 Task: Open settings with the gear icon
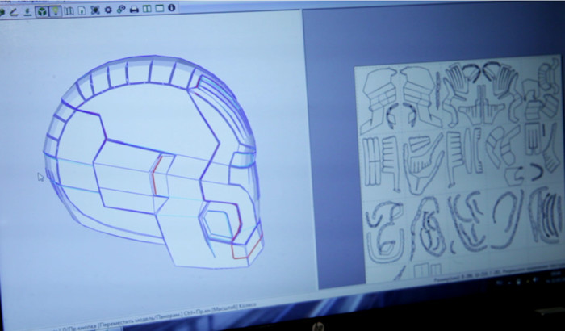pyautogui.click(x=108, y=10)
